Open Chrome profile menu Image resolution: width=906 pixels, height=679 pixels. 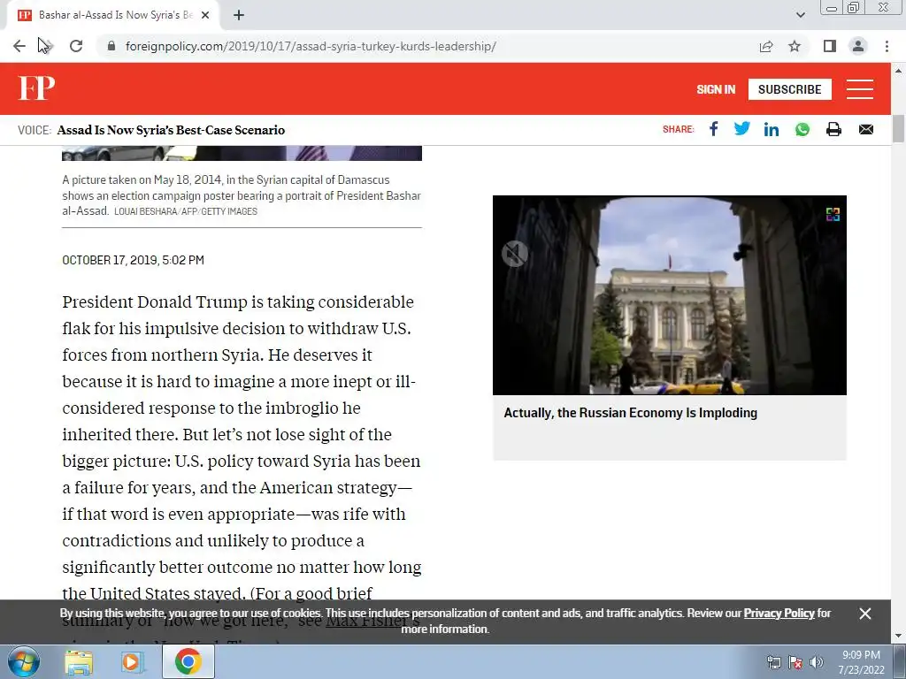tap(858, 46)
